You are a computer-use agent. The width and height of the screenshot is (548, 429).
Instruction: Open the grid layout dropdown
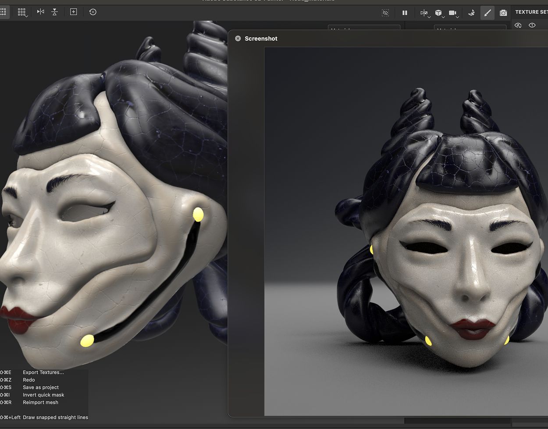tap(22, 12)
